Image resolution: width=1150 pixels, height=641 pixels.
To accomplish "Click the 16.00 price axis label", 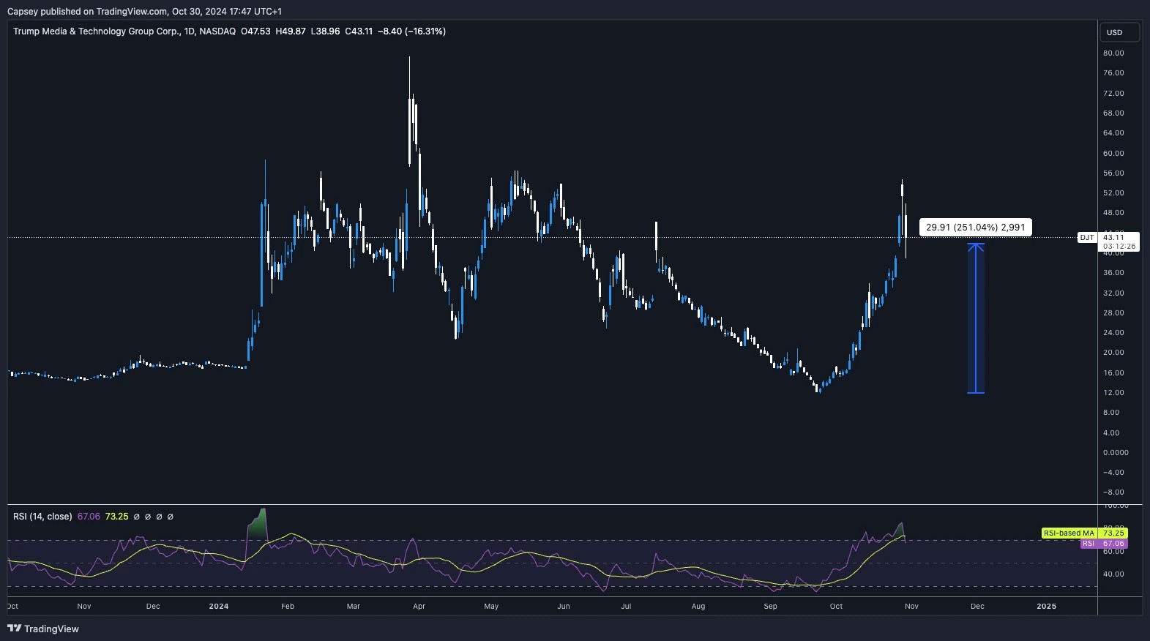I will pyautogui.click(x=1113, y=373).
